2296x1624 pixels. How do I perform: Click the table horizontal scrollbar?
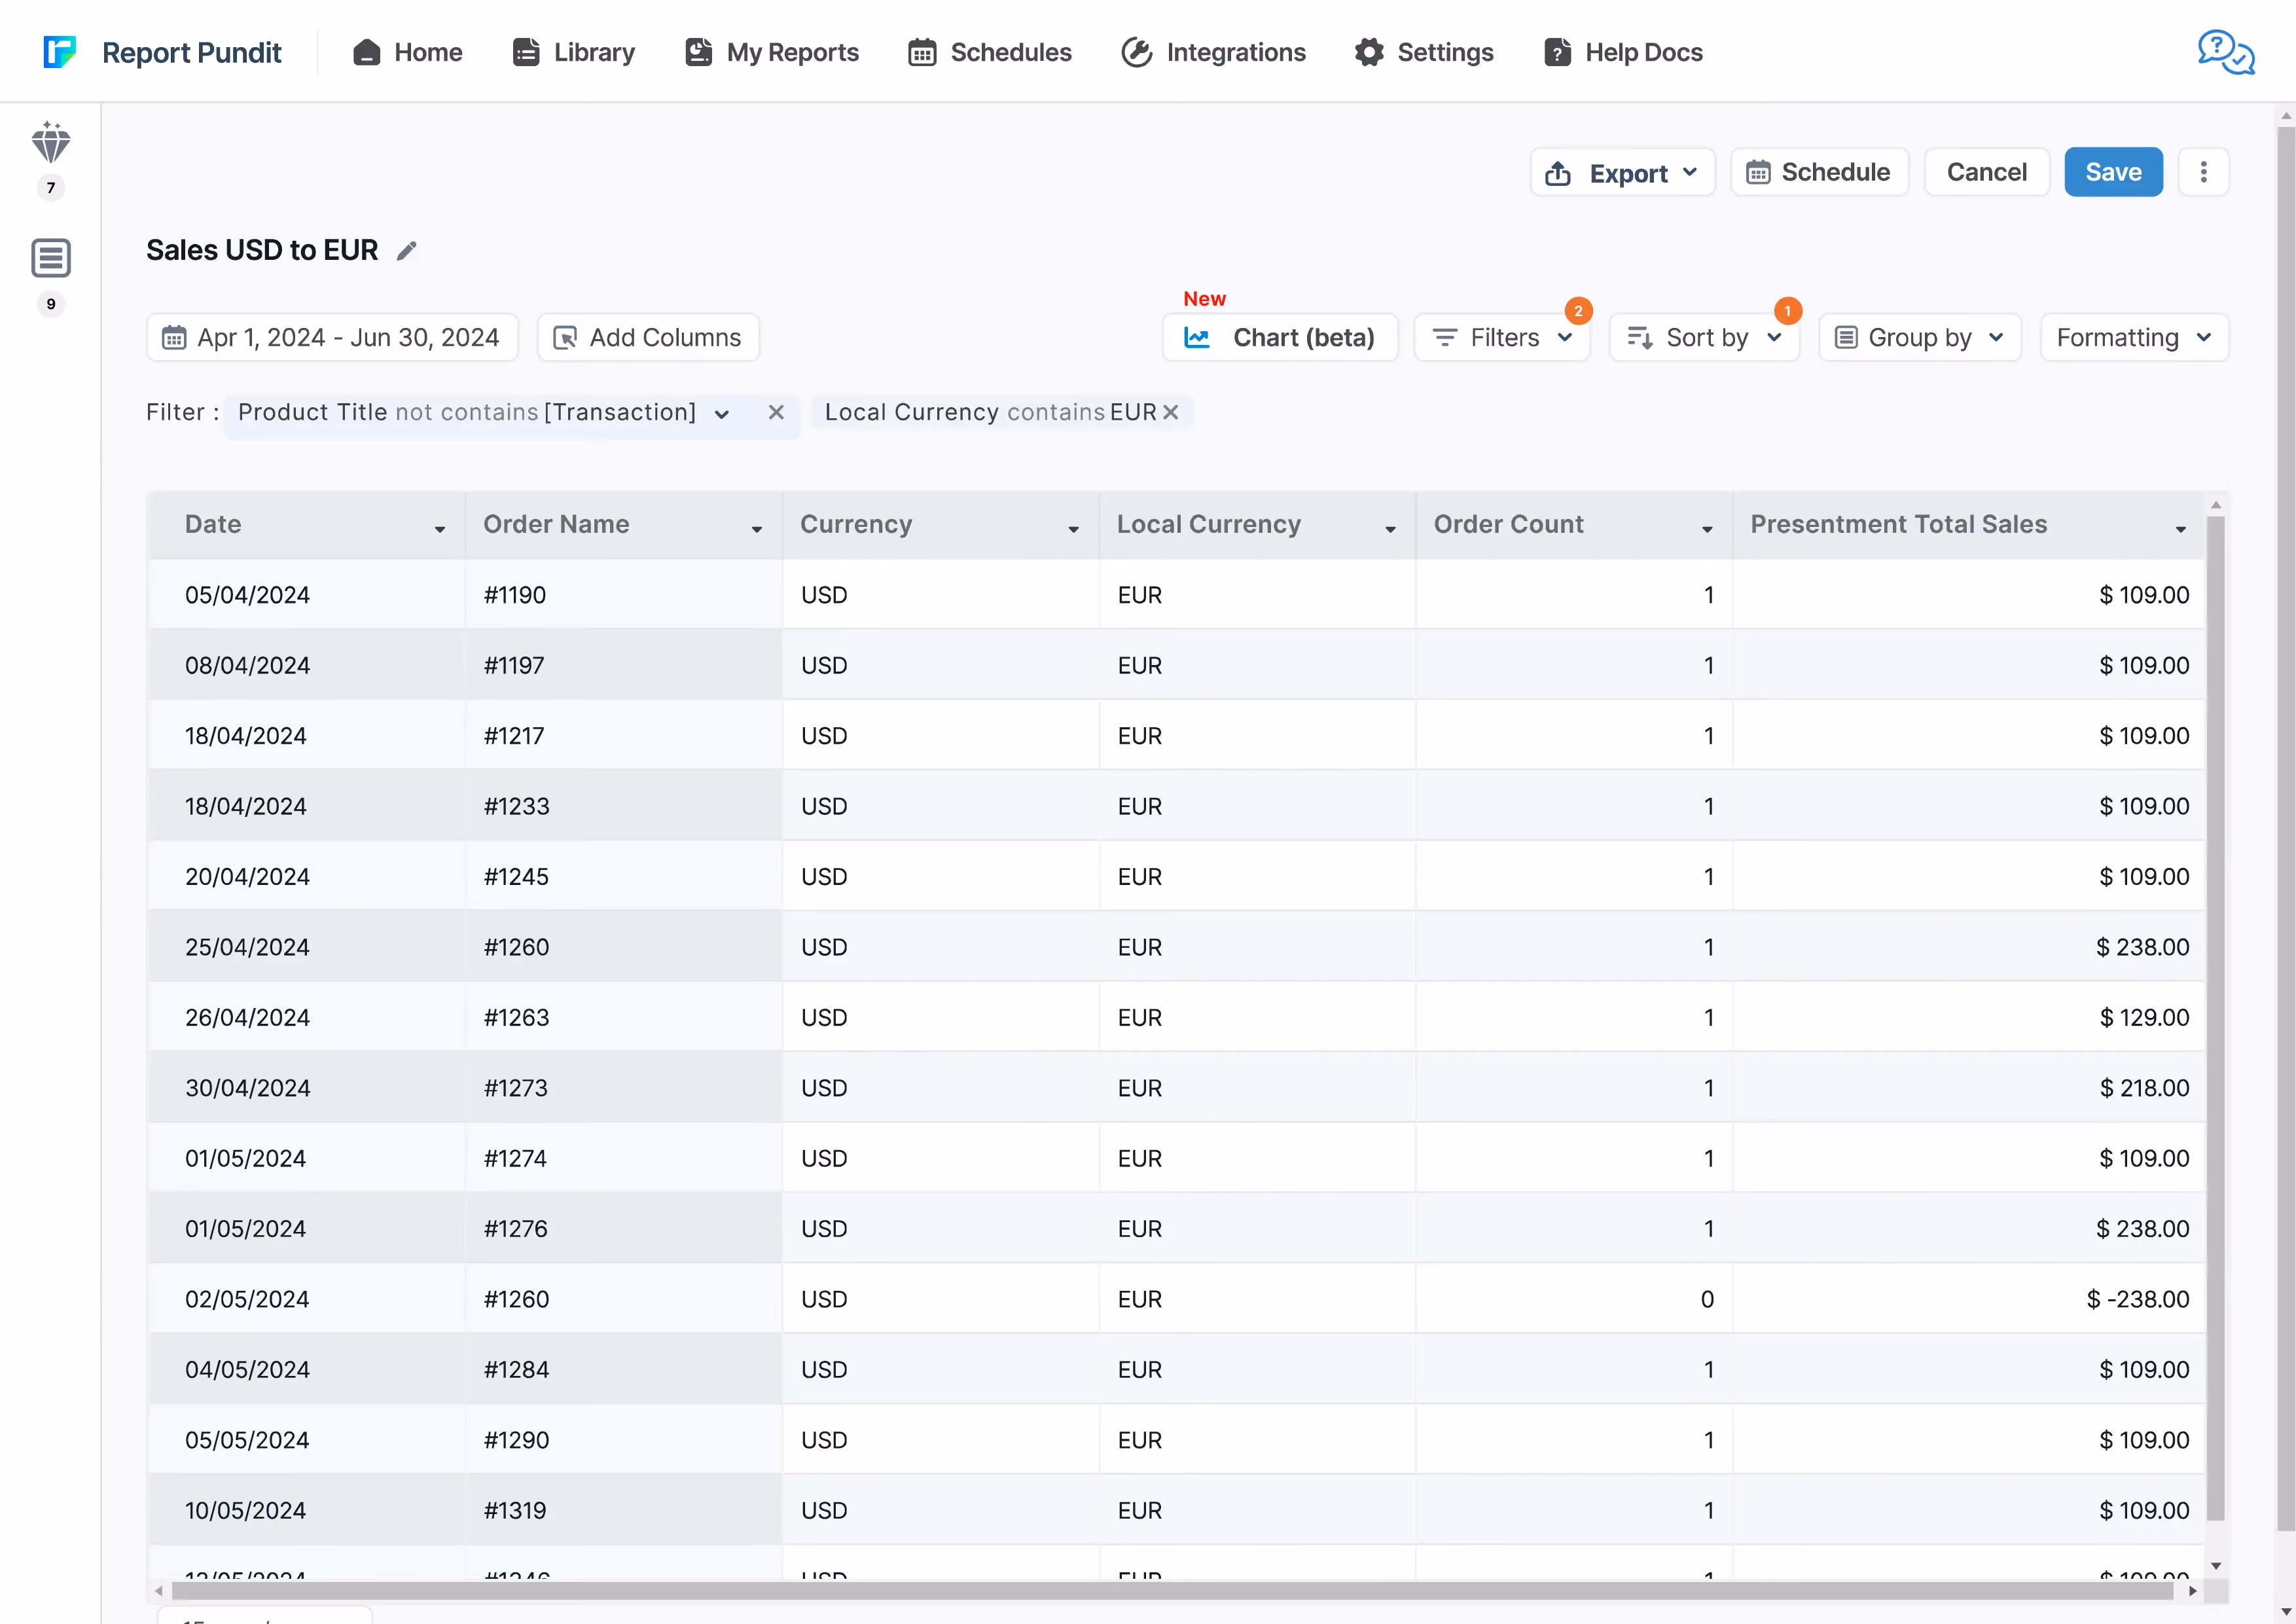tap(1173, 1590)
